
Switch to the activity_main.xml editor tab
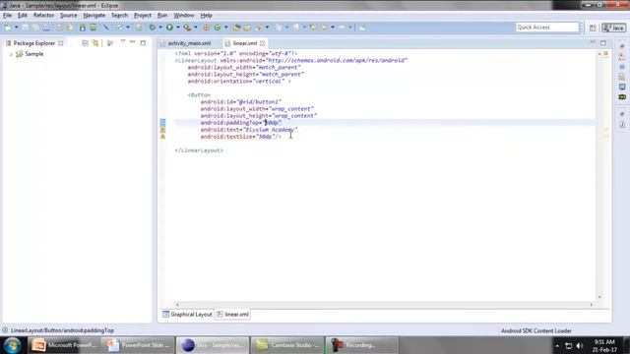(189, 43)
